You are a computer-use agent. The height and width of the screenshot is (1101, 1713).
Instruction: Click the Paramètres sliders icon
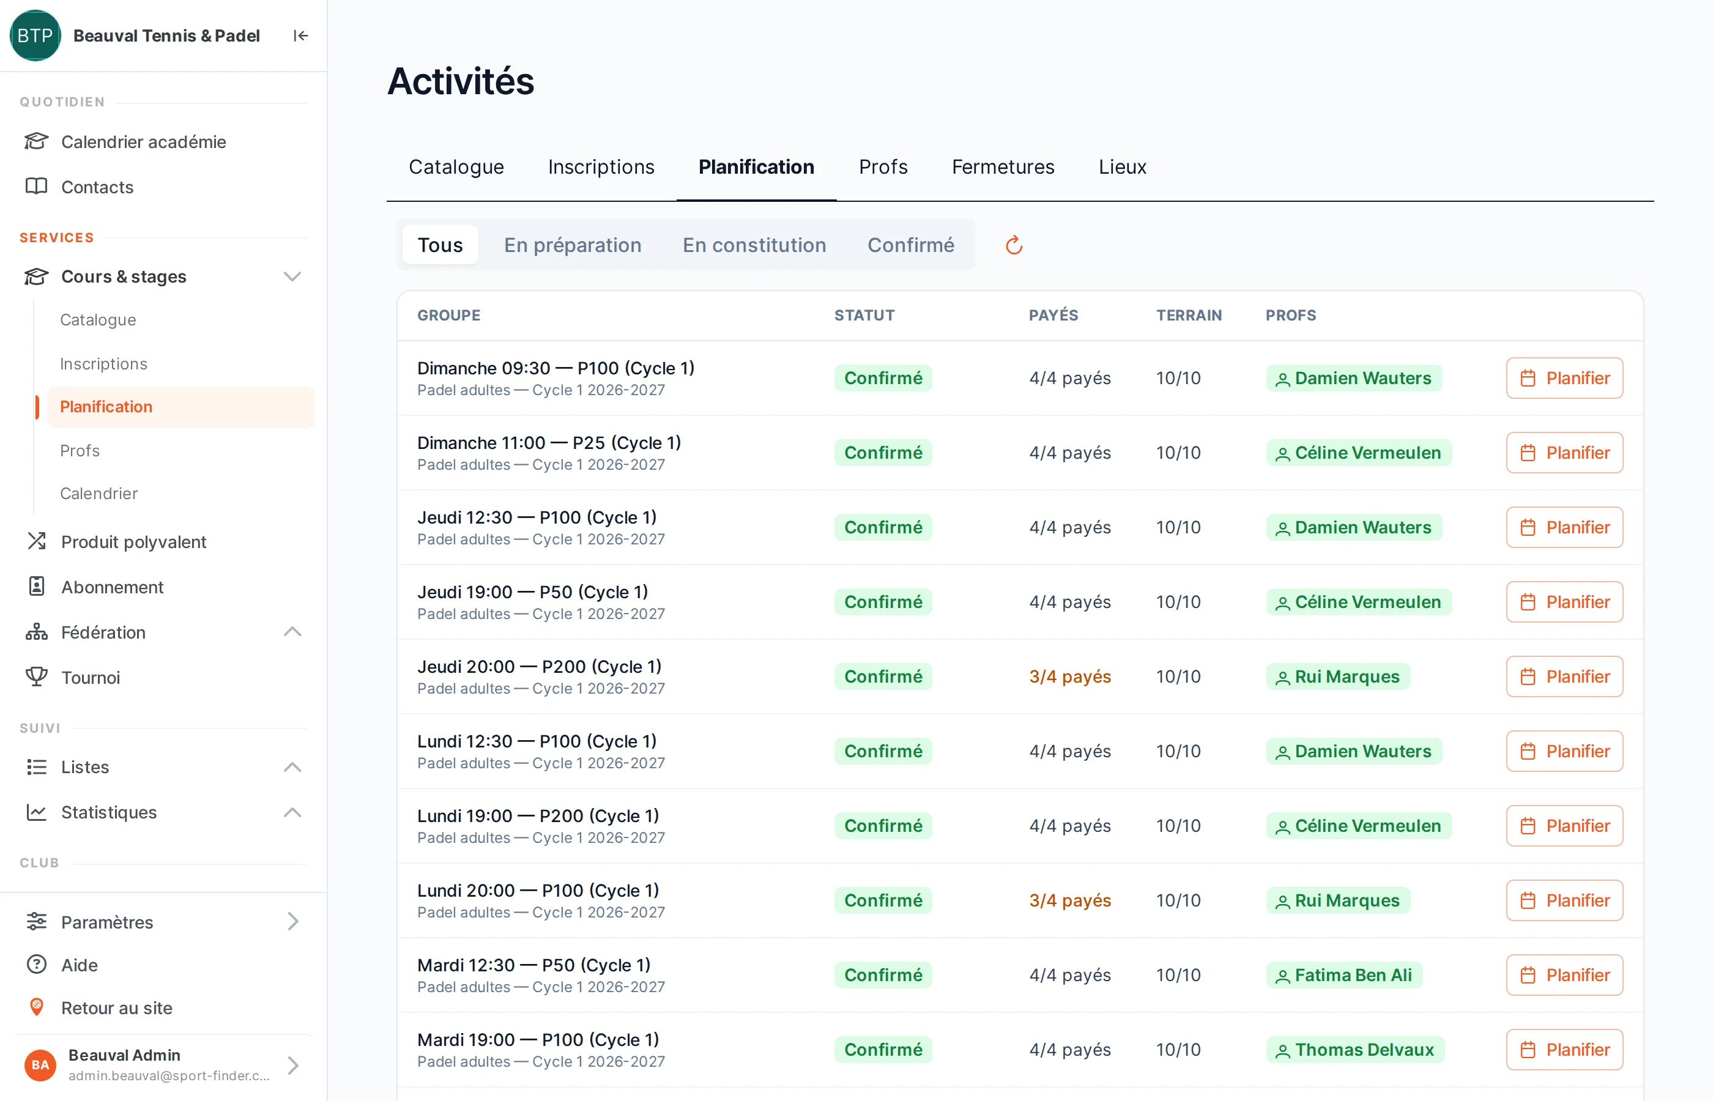37,922
